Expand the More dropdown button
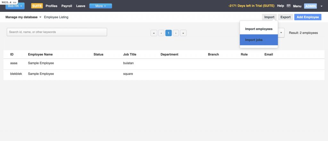 (101, 6)
